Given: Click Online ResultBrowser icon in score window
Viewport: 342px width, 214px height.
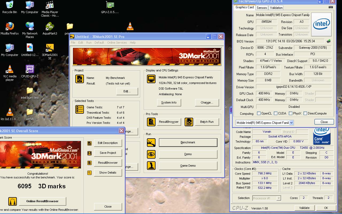Looking at the screenshot, I should pyautogui.click(x=13, y=201).
